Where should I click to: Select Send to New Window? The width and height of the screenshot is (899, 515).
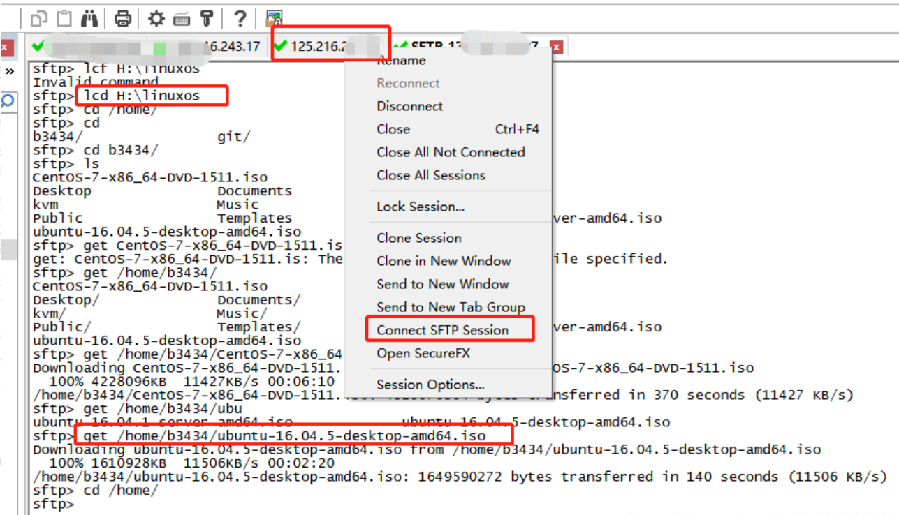443,284
